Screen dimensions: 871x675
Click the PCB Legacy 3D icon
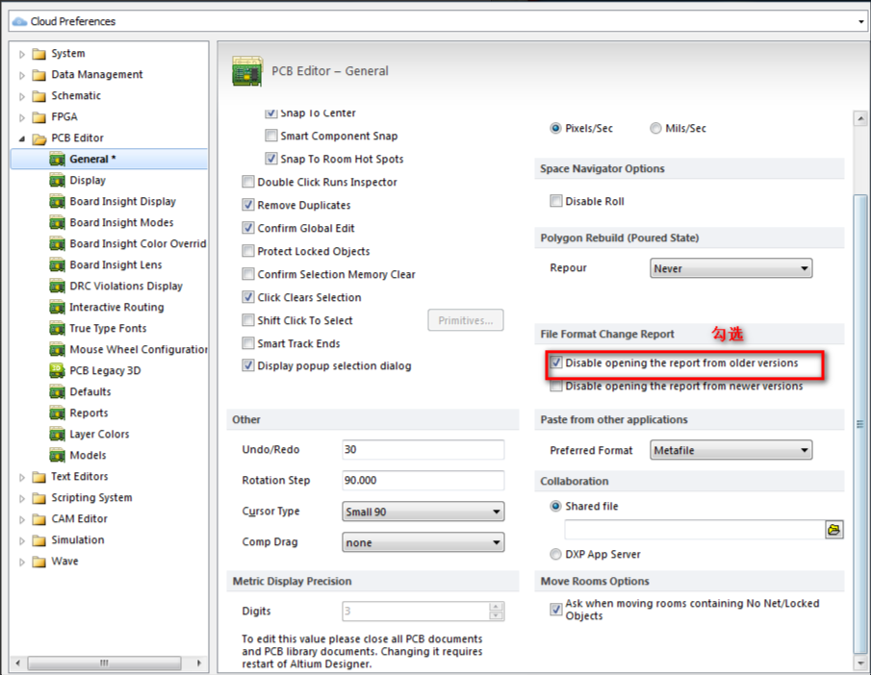click(57, 371)
